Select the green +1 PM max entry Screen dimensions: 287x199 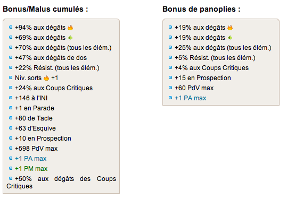pos(31,169)
